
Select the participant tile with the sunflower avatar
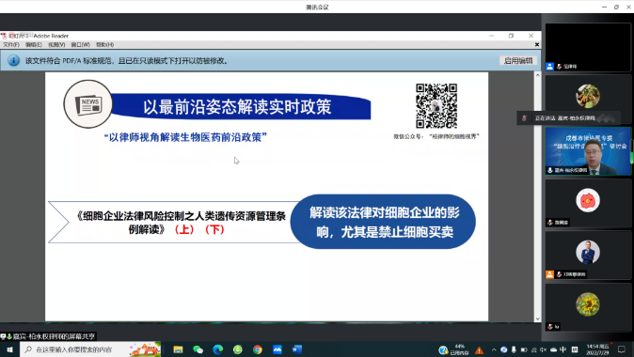pyautogui.click(x=588, y=307)
